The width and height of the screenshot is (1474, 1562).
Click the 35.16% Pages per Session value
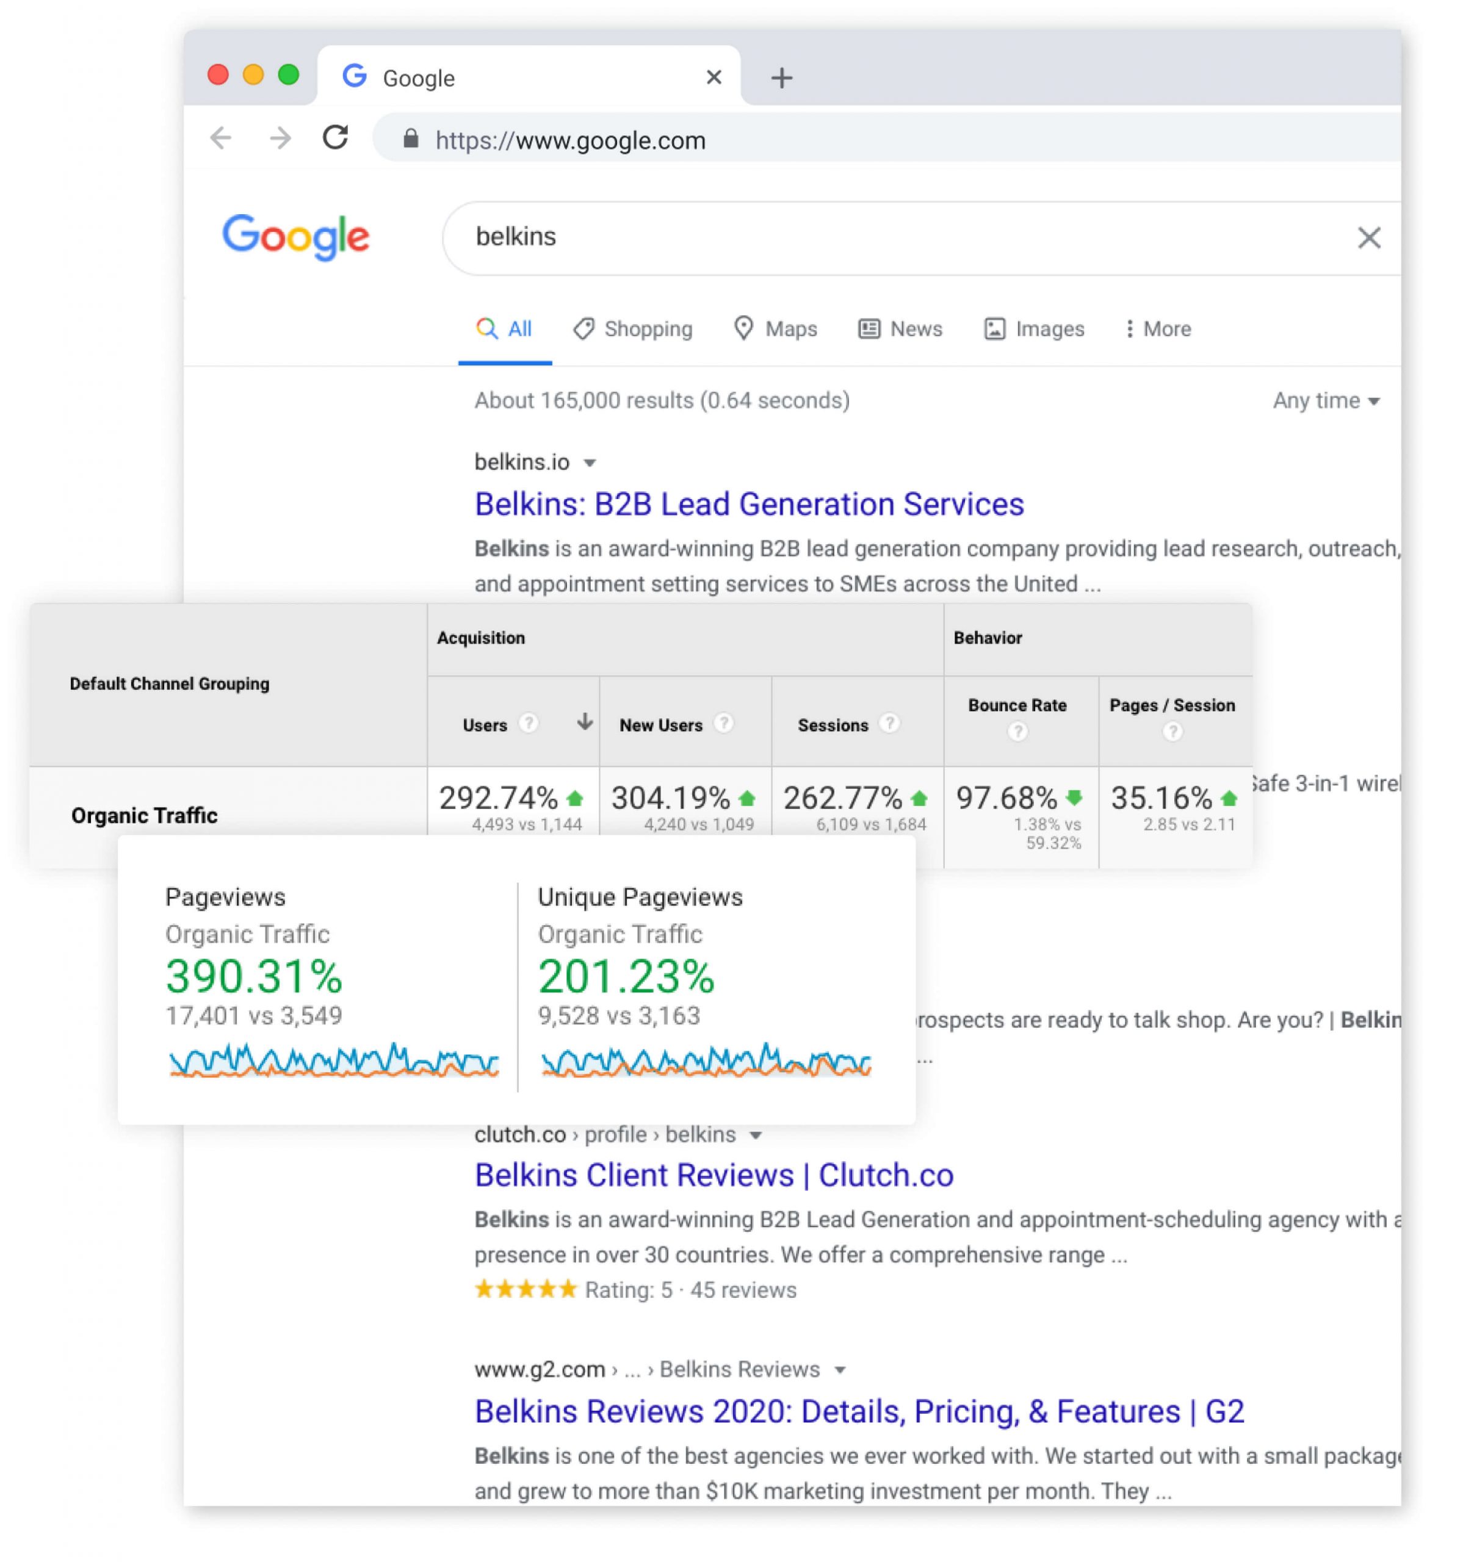tap(1161, 798)
